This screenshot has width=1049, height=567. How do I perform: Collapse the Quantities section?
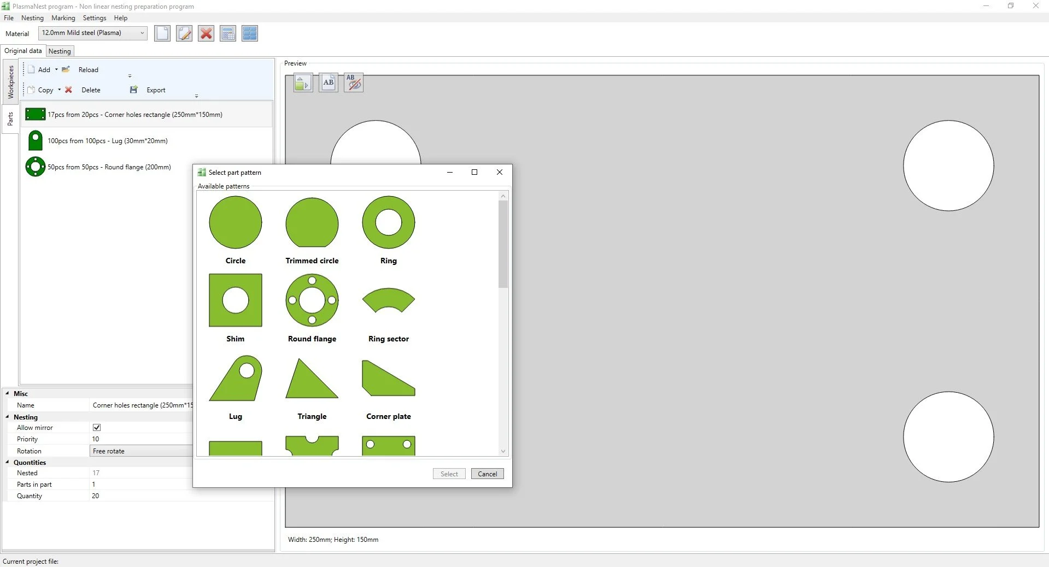(8, 462)
